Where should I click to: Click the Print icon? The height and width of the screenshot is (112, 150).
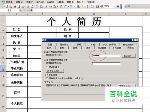[x=28, y=6]
